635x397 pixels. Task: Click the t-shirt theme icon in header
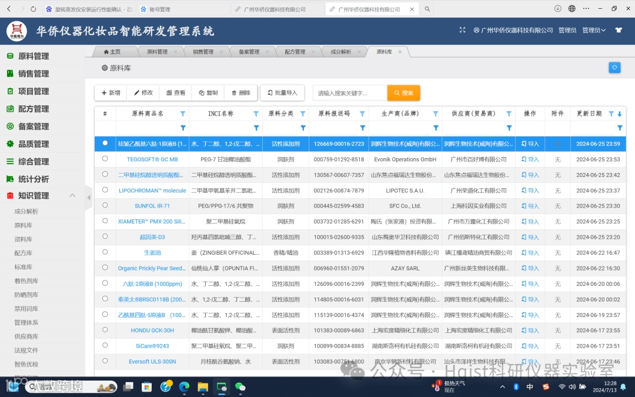click(x=619, y=30)
